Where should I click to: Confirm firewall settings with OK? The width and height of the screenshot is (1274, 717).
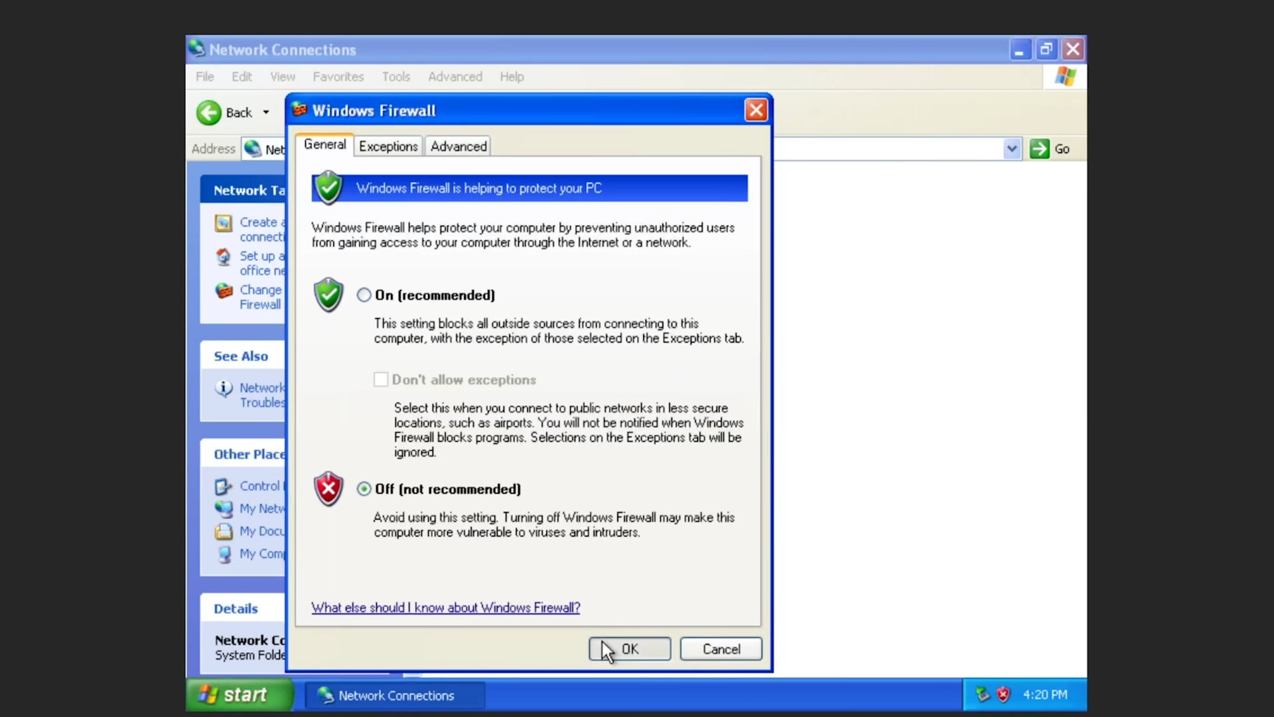coord(630,649)
